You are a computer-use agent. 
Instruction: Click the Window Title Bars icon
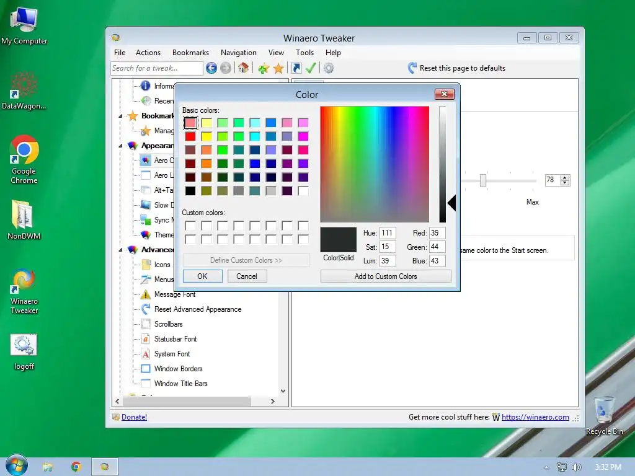pos(145,383)
